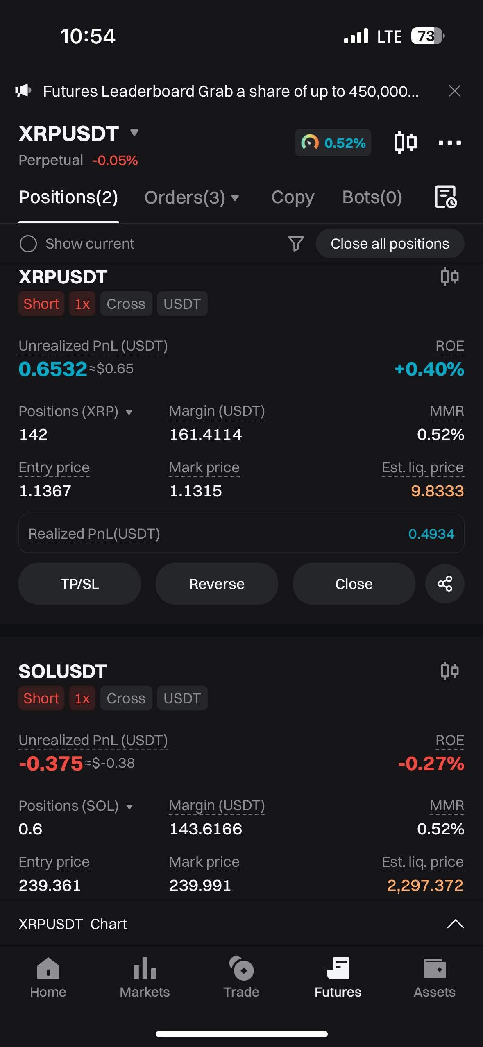Screen dimensions: 483x1047
Task: Open chart icon on SOLUSDT position card
Action: 449,671
